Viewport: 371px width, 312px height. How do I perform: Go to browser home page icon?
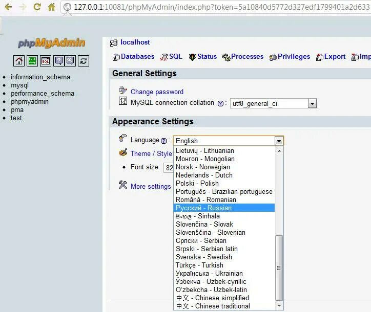[51, 7]
